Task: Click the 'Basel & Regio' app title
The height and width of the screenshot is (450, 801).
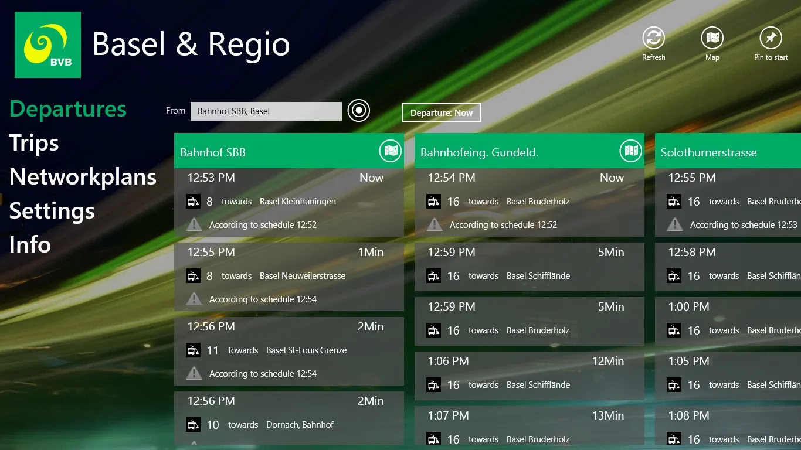Action: pos(191,44)
